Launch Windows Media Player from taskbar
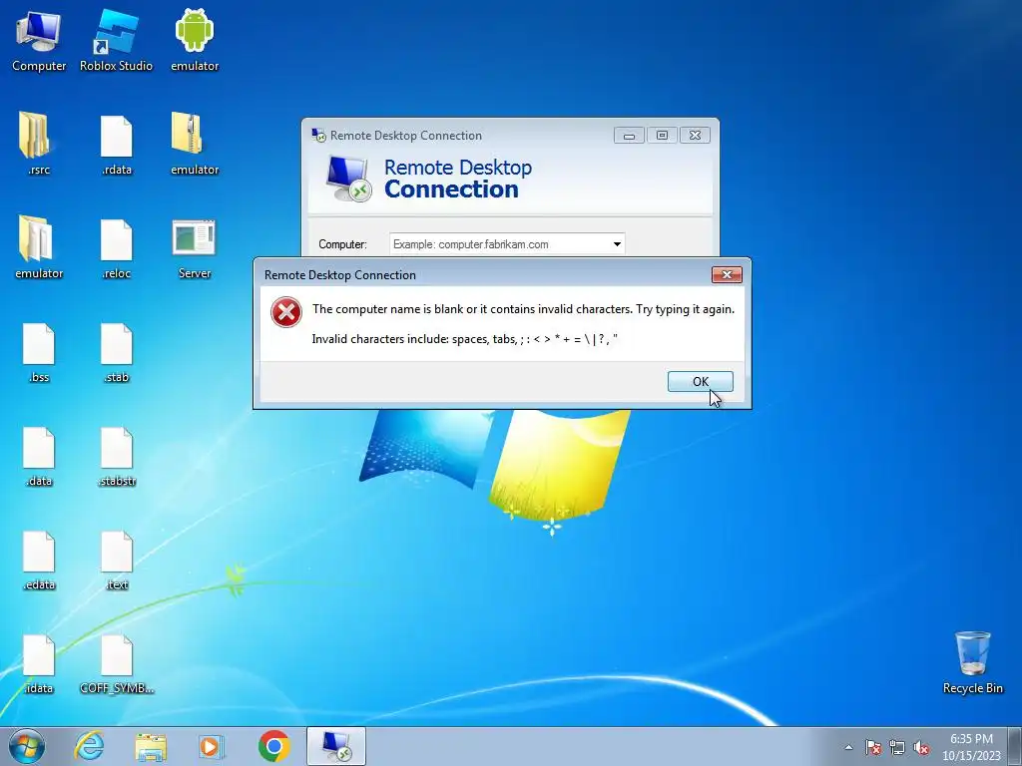 point(212,746)
